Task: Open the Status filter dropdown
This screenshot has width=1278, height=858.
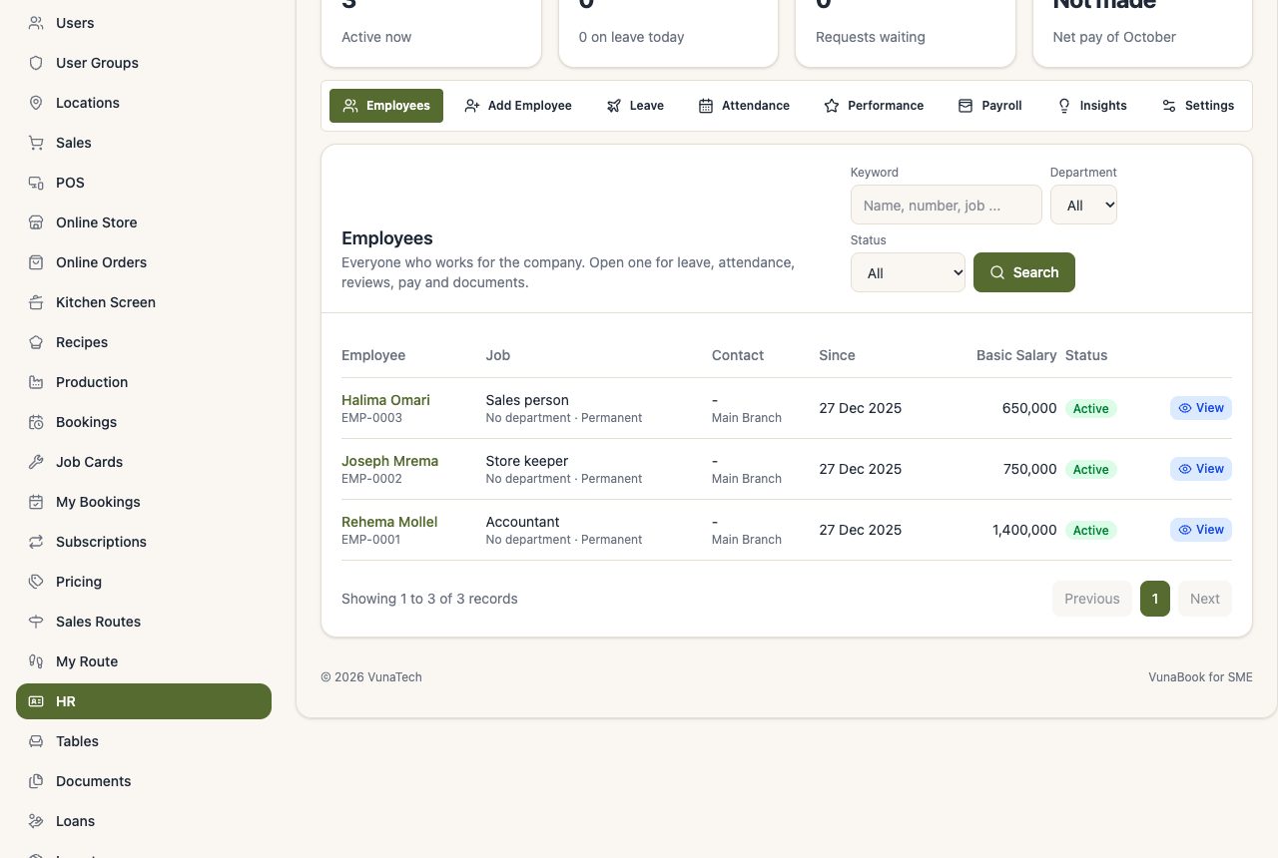Action: 908,272
